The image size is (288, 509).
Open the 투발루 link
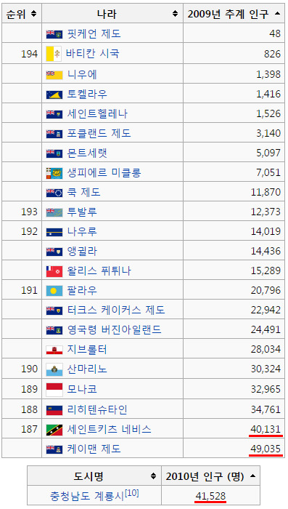click(82, 212)
